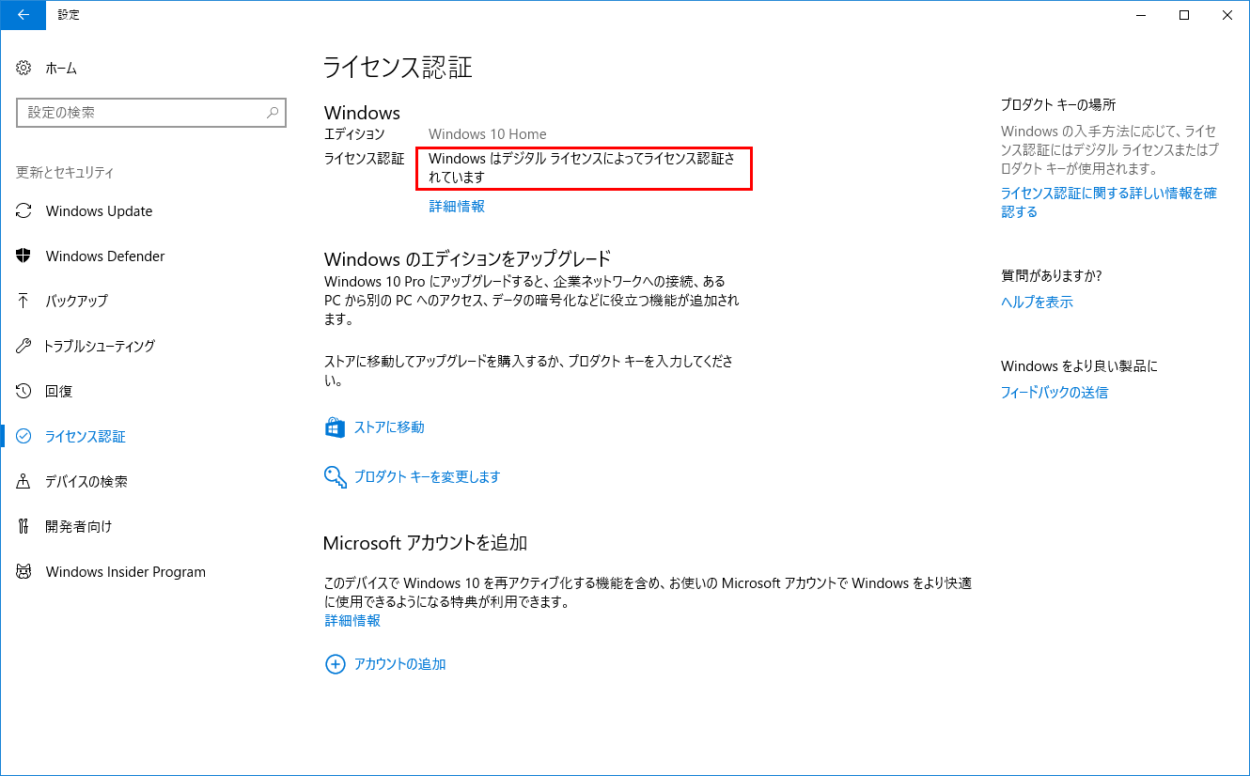Click the plus icon for adding account
Image resolution: width=1250 pixels, height=776 pixels.
tap(335, 664)
